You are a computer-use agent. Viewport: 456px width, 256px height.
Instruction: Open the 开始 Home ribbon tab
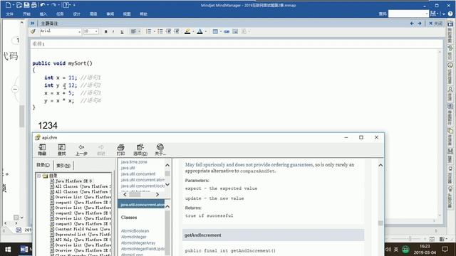coord(27,14)
